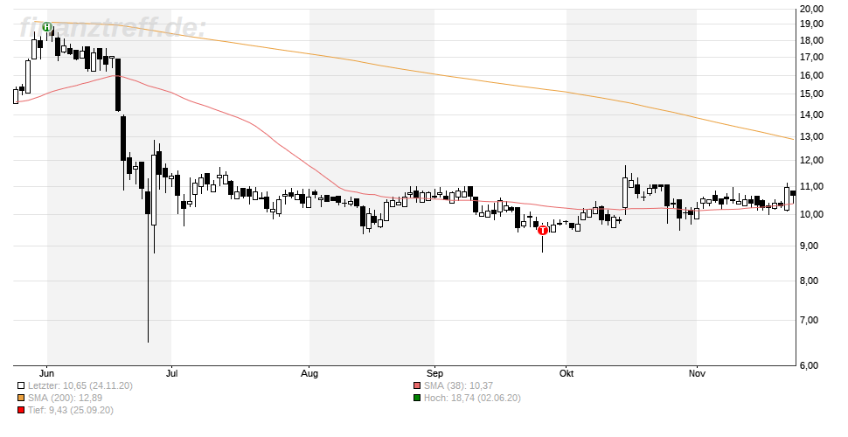This screenshot has height=437, width=848.
Task: Click the pink SMA (38) legend swatch
Action: [x=416, y=386]
